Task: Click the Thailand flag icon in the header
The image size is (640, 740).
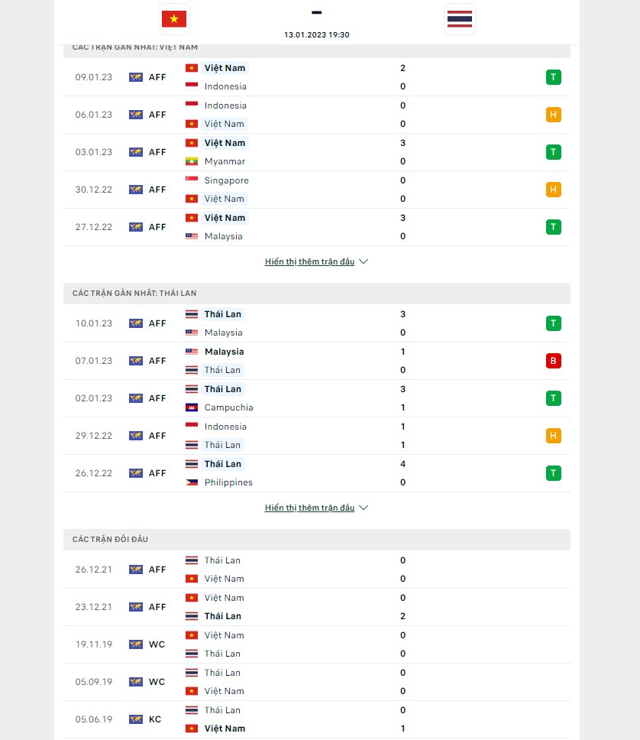Action: point(460,19)
